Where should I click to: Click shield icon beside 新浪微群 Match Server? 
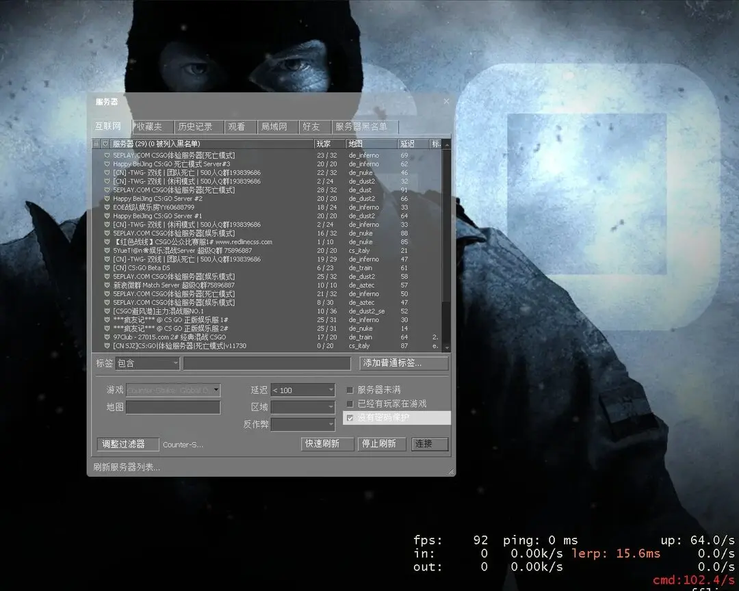(107, 285)
